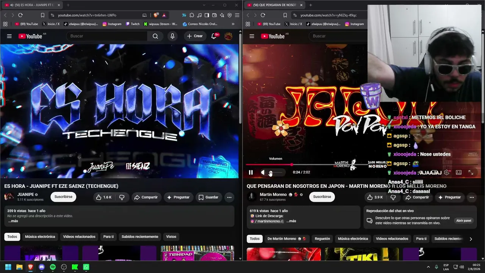This screenshot has width=485, height=273.
Task: Open Brave Leo AI sparkle icon
Action: (x=222, y=15)
